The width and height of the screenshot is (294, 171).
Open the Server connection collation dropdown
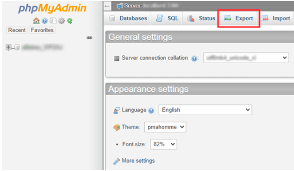(246, 58)
